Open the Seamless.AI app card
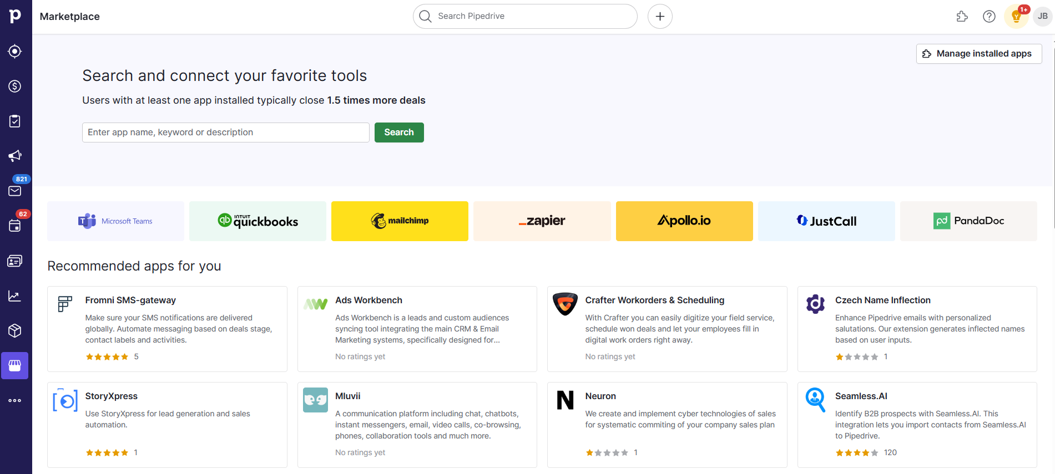 917,425
